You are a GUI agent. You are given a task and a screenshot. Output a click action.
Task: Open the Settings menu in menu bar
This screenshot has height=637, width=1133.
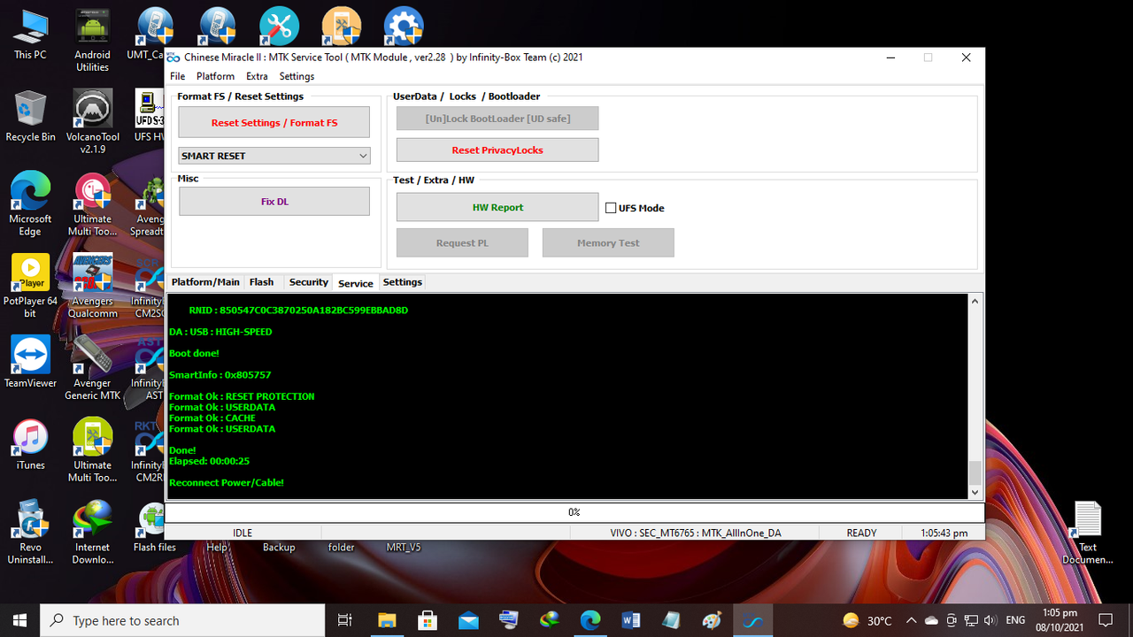[x=297, y=76]
